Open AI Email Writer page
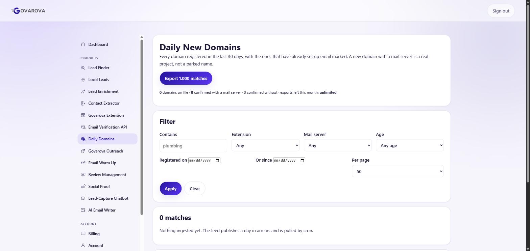Image resolution: width=530 pixels, height=251 pixels. [x=107, y=210]
